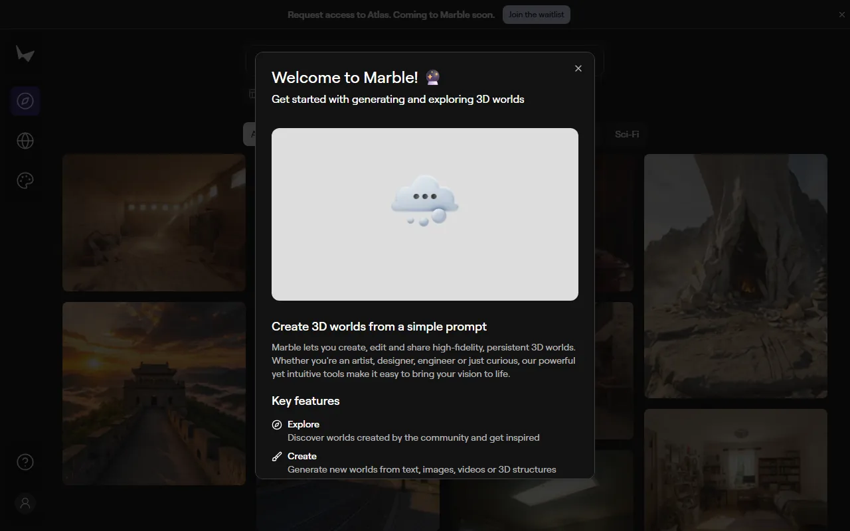
Task: Click the "Explore" feature label
Action: (303, 424)
